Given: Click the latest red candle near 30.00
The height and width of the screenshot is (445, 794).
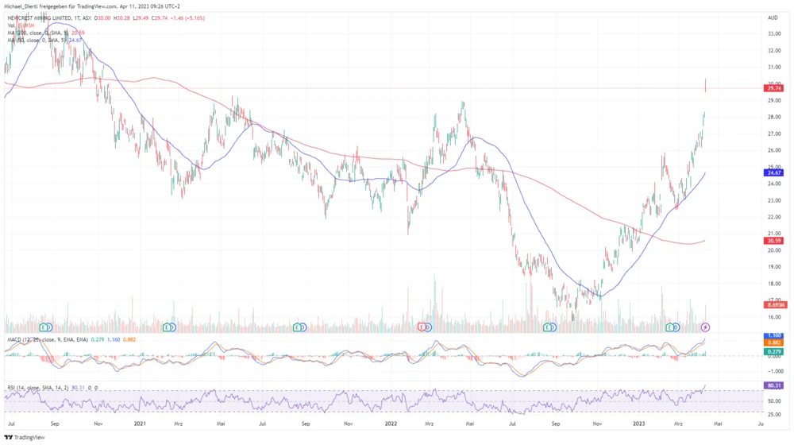Looking at the screenshot, I should (706, 86).
